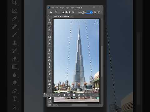Enable Intersect with Selection mode
Image resolution: width=150 pixels, height=112 pixels.
(x=73, y=12)
